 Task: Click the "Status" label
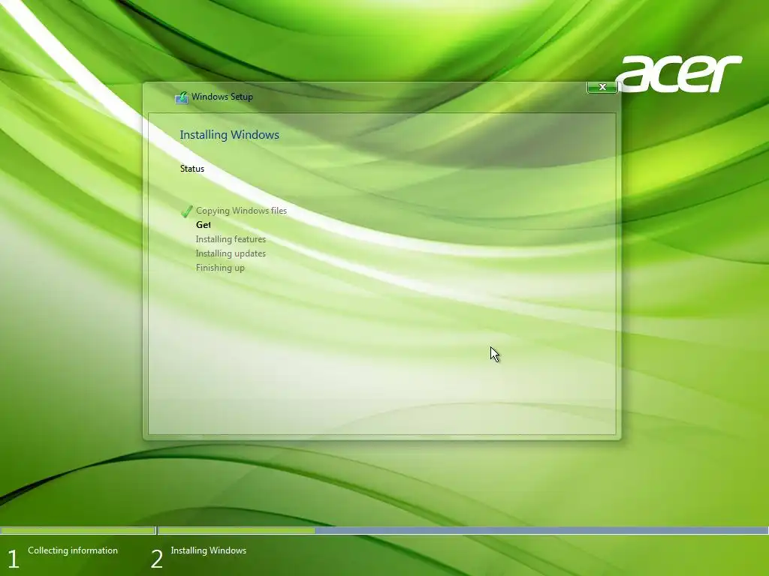191,169
